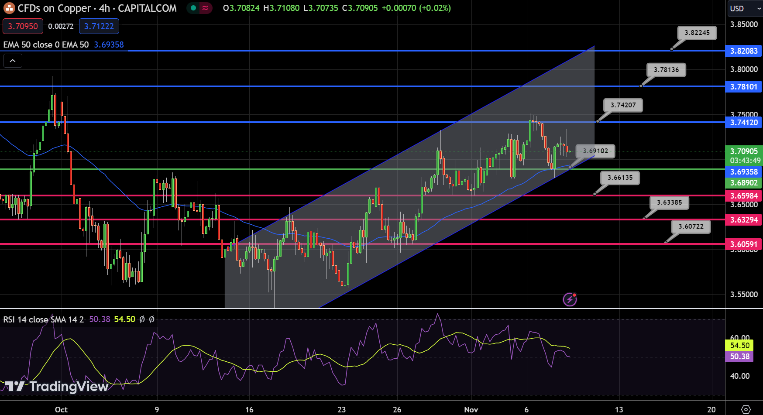The width and height of the screenshot is (763, 415).
Task: Click the 3.74207 price callout label
Action: tap(623, 105)
